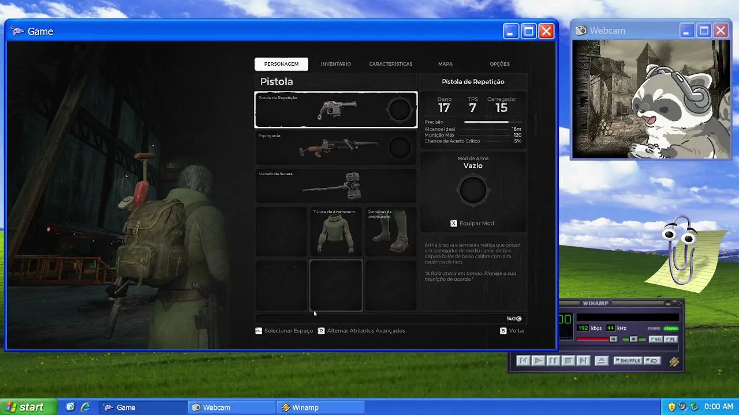Click the B key icon beside Voltar
This screenshot has width=739, height=415.
click(503, 331)
